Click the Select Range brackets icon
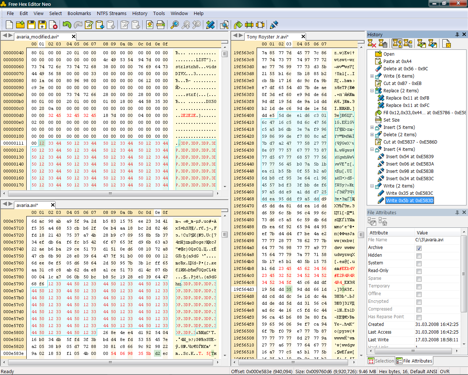 pyautogui.click(x=249, y=25)
